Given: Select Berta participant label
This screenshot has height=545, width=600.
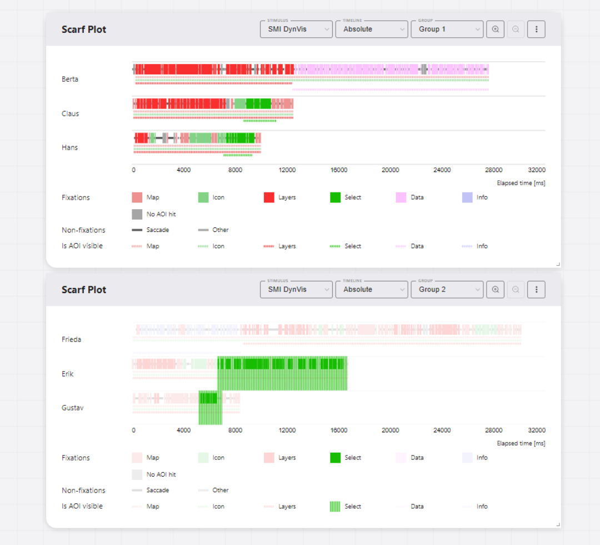Looking at the screenshot, I should point(70,79).
